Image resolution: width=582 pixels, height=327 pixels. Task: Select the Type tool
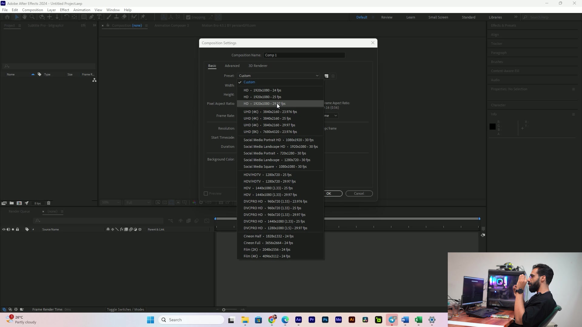tap(99, 17)
